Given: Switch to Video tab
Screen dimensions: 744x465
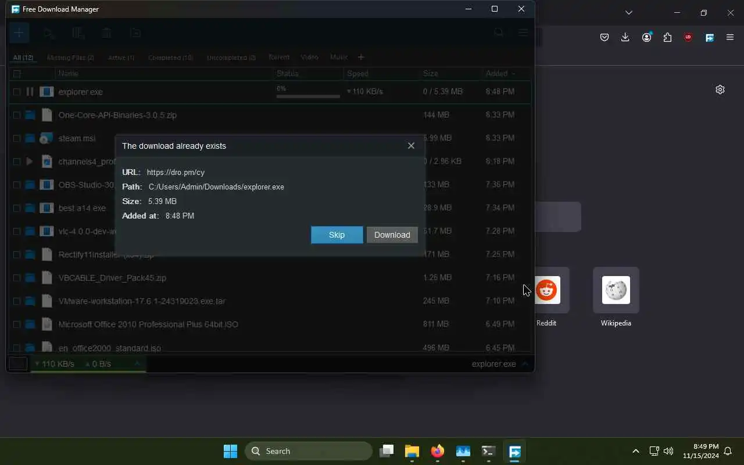Looking at the screenshot, I should click(309, 57).
